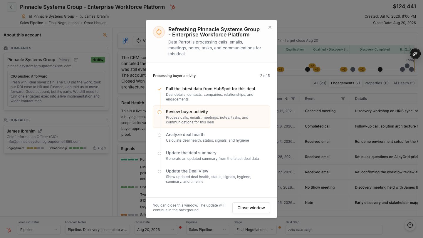This screenshot has height=238, width=423.
Task: Open Pinnacle Systems Group company in external link
Action: tap(76, 60)
